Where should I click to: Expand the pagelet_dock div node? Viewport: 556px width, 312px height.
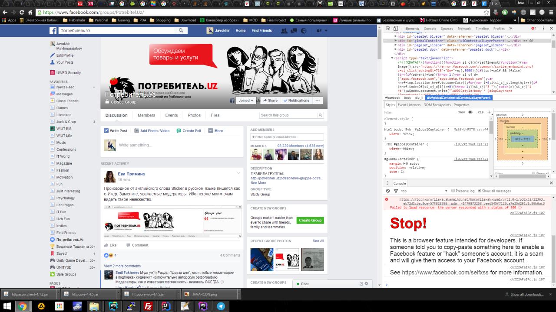coord(396,49)
